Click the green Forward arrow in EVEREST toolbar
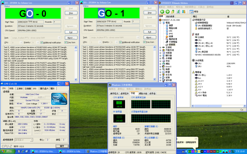Screen dimensions: 247x154 pyautogui.click(x=167, y=12)
